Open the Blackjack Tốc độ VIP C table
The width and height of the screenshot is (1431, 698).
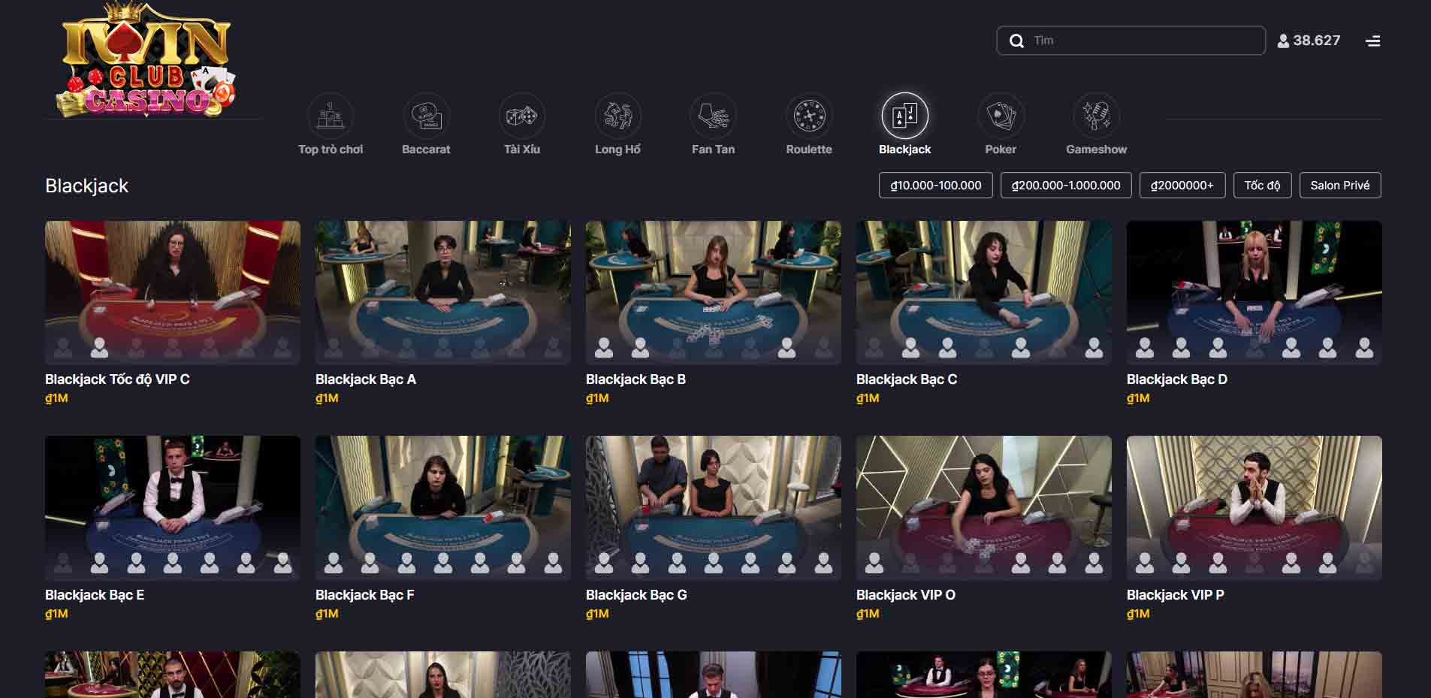tap(172, 292)
